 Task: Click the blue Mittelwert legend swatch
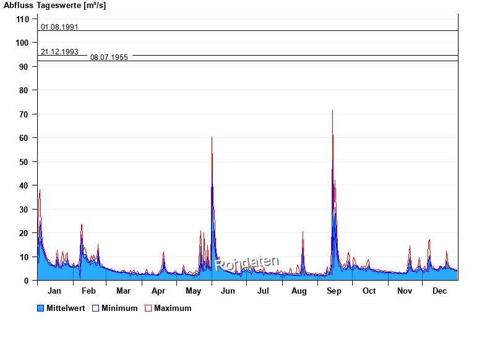(41, 308)
